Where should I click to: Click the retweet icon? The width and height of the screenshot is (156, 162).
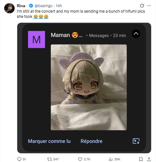(49, 159)
